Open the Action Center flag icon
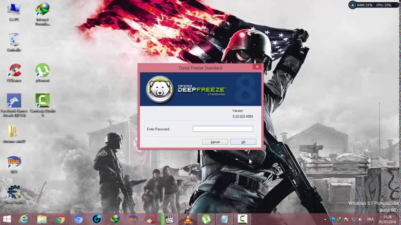 pos(346,219)
